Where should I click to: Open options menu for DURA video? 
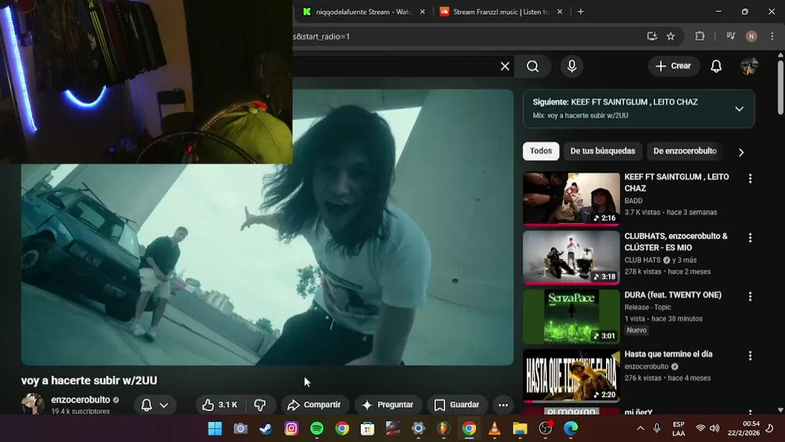pos(749,297)
